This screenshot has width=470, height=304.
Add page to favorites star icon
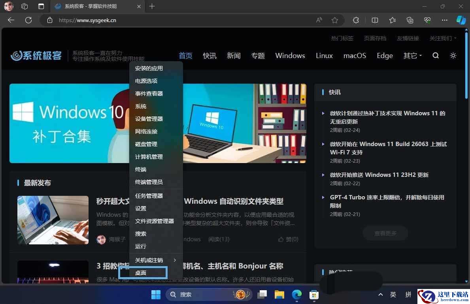[x=335, y=20]
